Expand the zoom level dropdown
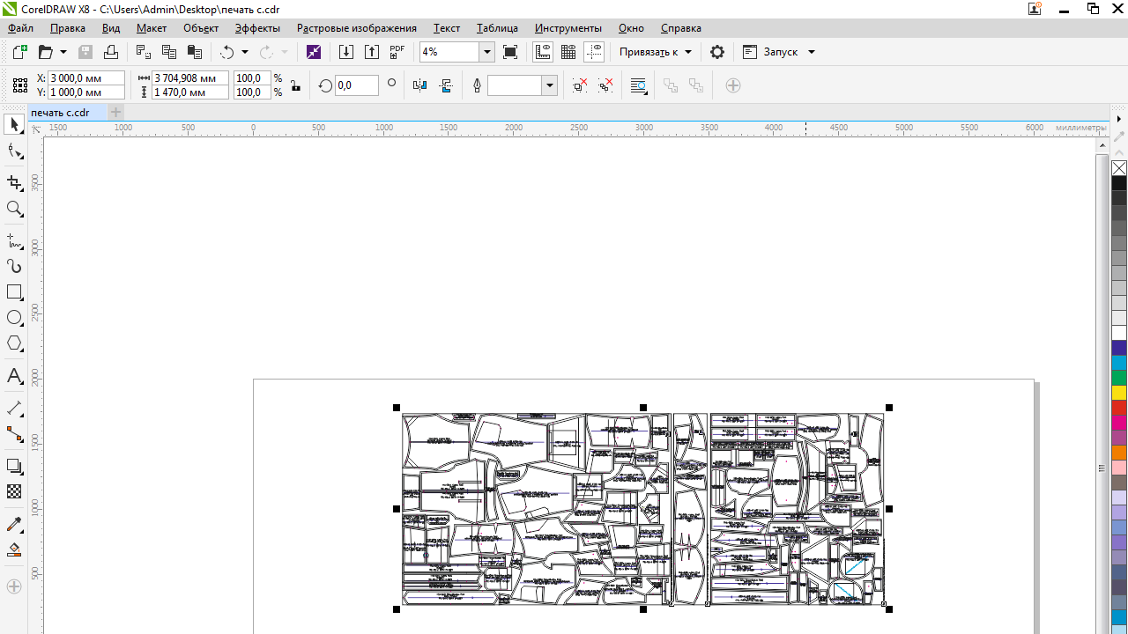 pos(486,52)
